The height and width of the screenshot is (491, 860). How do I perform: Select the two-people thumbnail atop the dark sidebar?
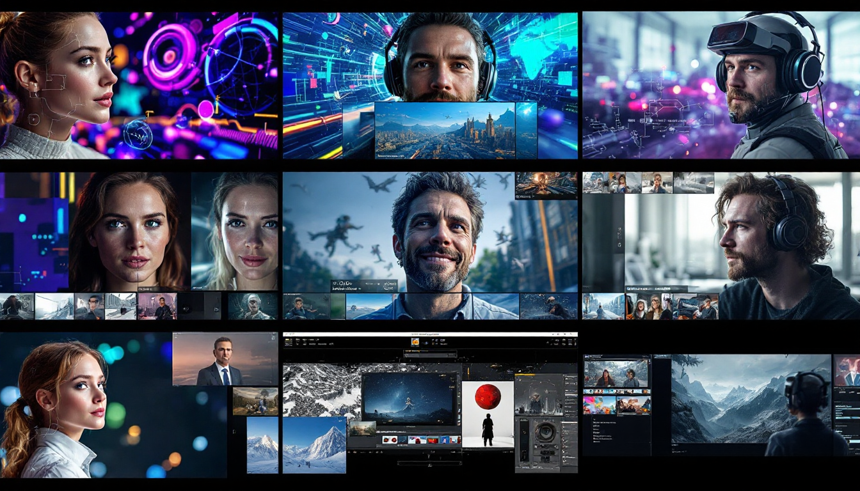pos(616,373)
